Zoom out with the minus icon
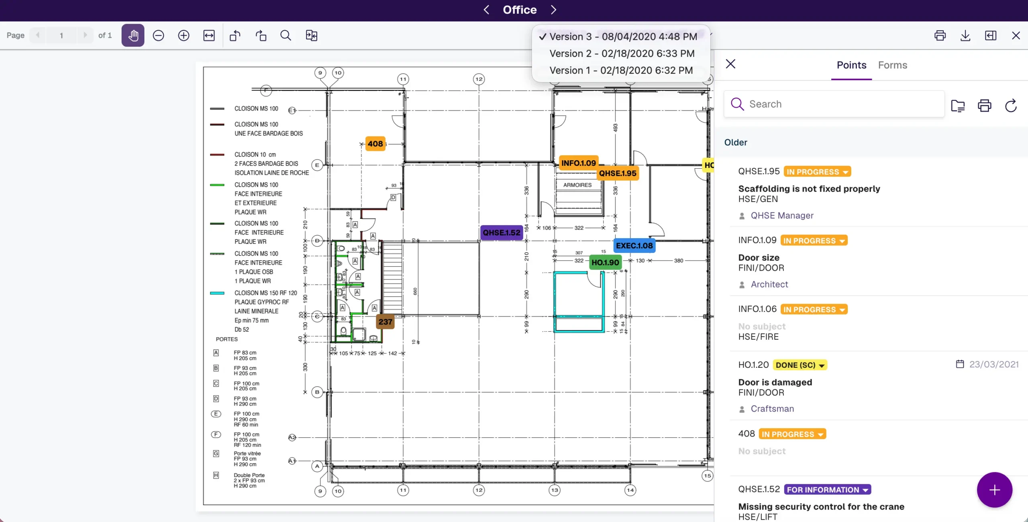 coord(158,35)
